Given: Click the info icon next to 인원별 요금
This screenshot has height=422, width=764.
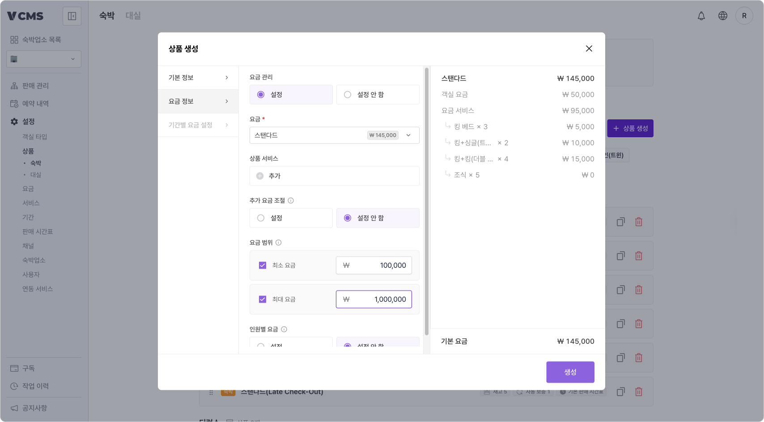Looking at the screenshot, I should tap(284, 329).
